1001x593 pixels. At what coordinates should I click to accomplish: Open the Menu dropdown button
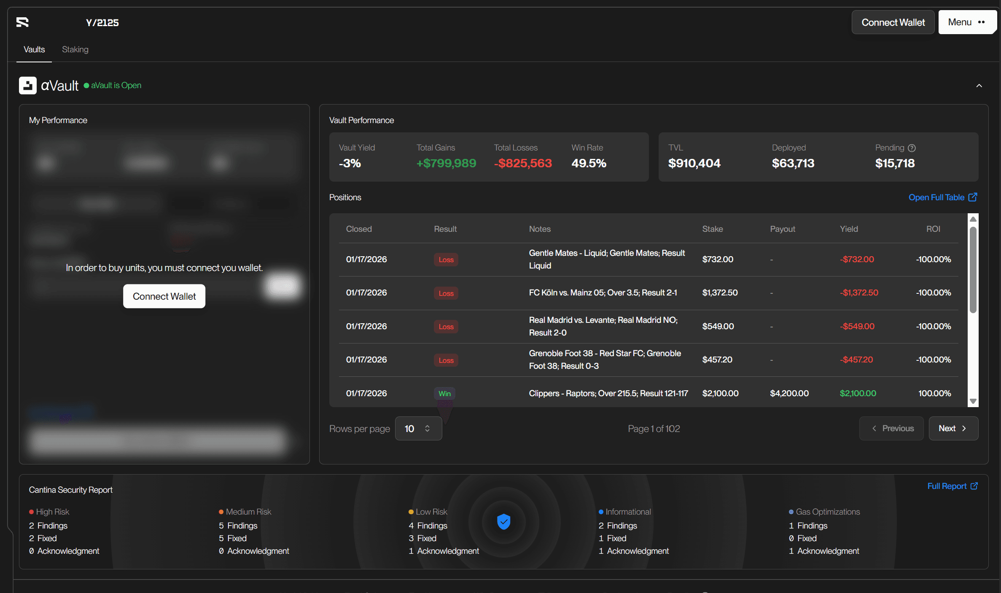pyautogui.click(x=966, y=22)
